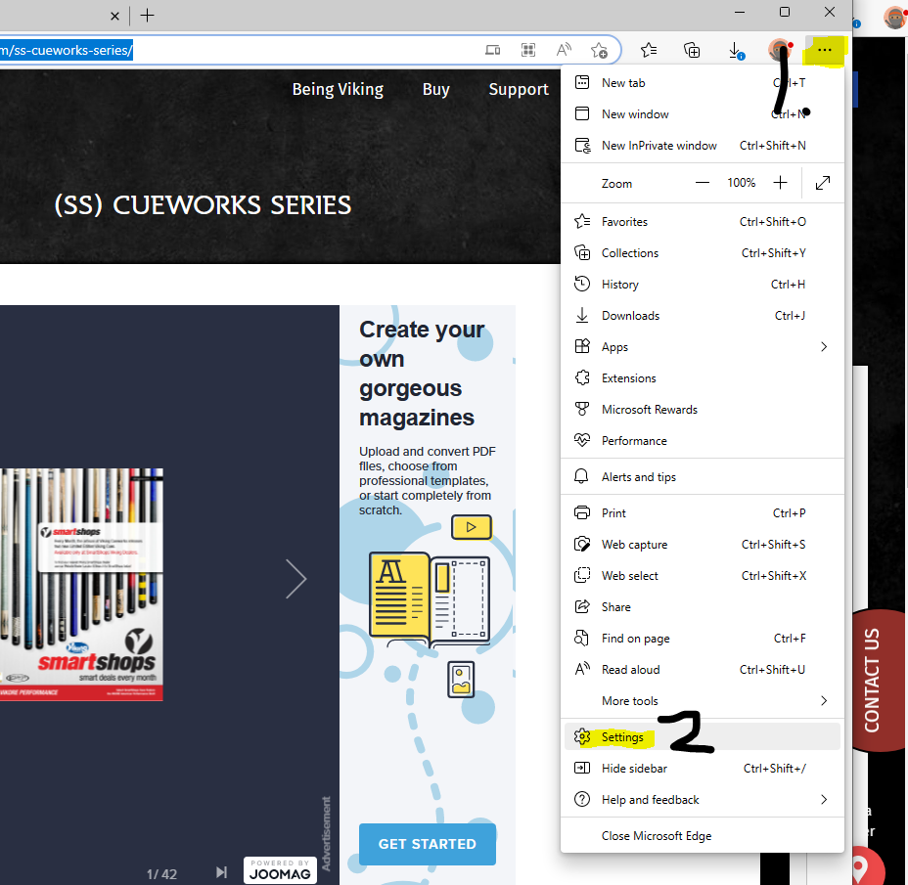908x885 pixels.
Task: Open the Downloads toolbar icon
Action: [x=734, y=50]
